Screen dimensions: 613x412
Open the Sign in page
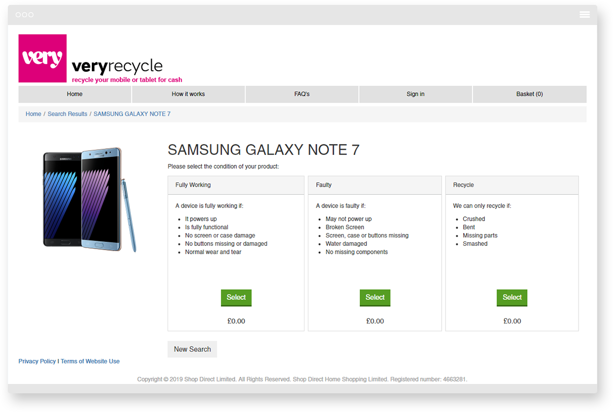(x=416, y=94)
